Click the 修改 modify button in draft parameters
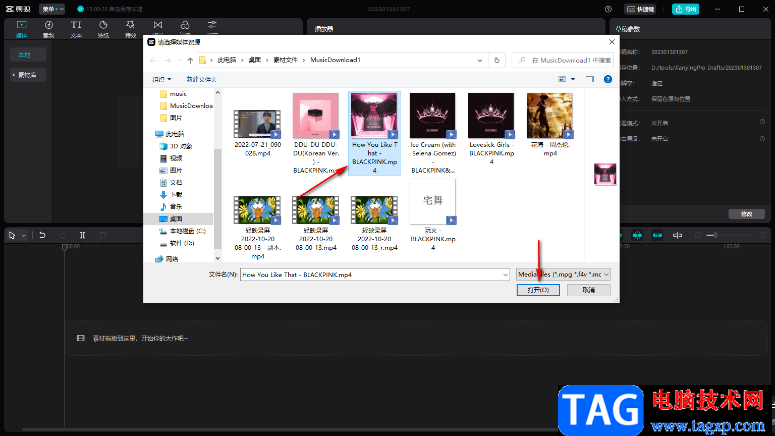The height and width of the screenshot is (436, 775). pyautogui.click(x=747, y=214)
